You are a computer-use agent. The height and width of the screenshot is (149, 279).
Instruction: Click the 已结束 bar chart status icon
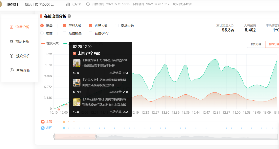68,4
